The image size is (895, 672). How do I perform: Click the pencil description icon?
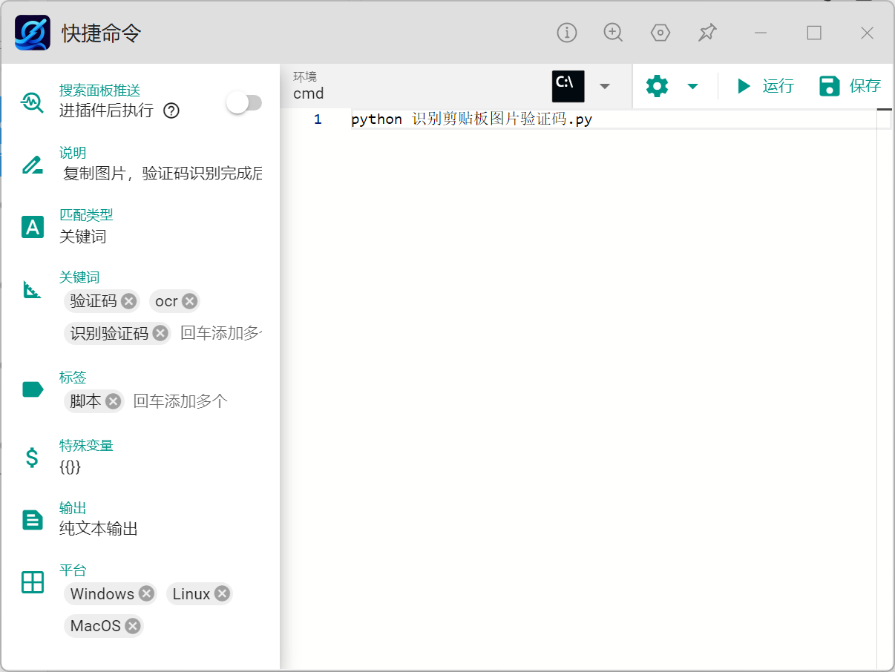point(32,165)
